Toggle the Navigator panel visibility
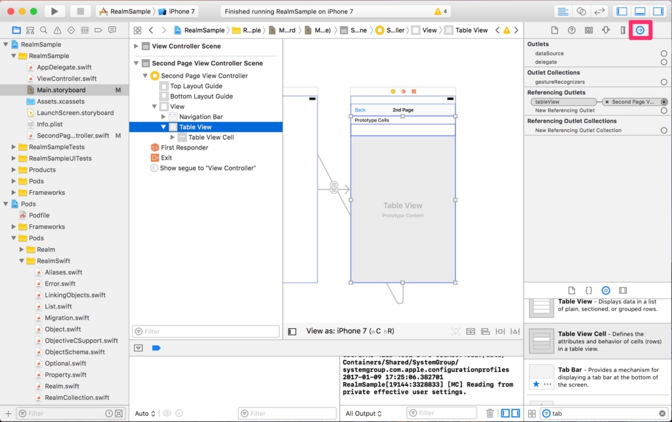Screen dimensions: 672x422 [x=622, y=12]
